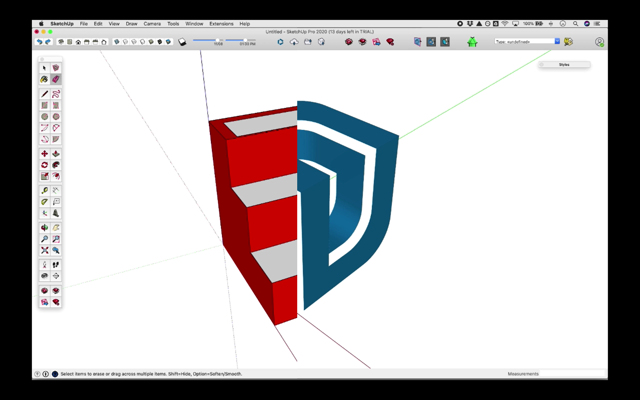
Task: Activate the Move tool
Action: (x=45, y=154)
